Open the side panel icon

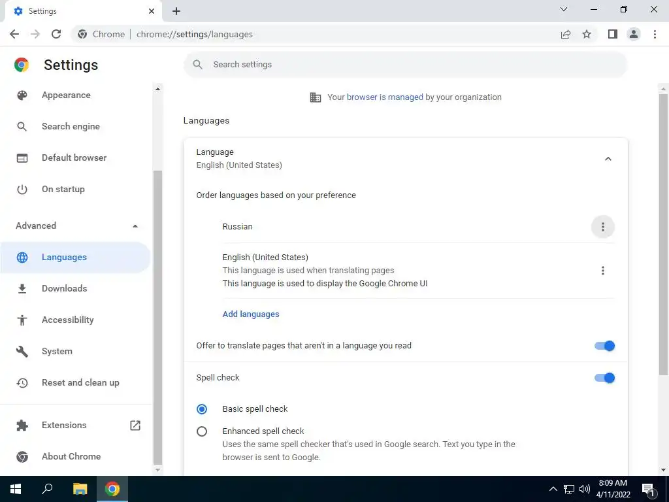[x=613, y=34]
